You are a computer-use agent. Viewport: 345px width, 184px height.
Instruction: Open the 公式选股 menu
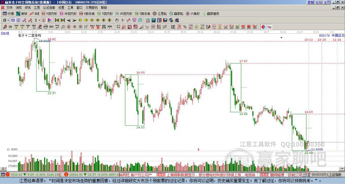pyautogui.click(x=49, y=8)
